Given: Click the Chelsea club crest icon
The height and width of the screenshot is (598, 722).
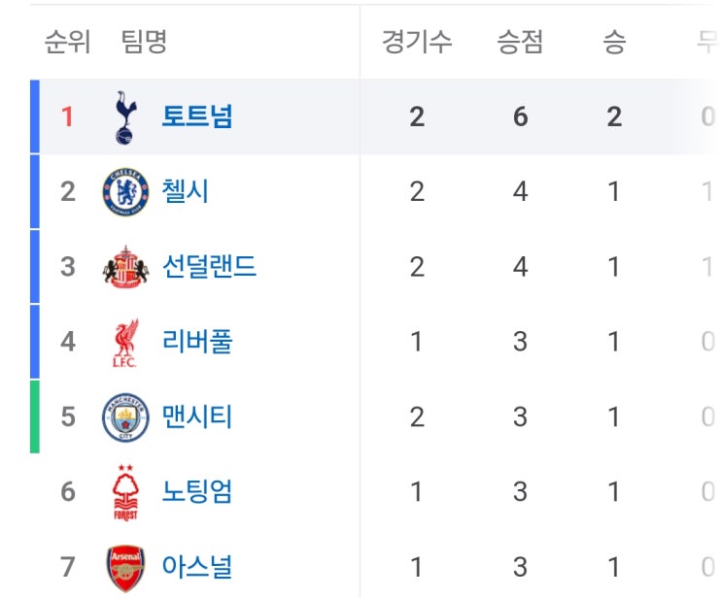Looking at the screenshot, I should click(126, 192).
